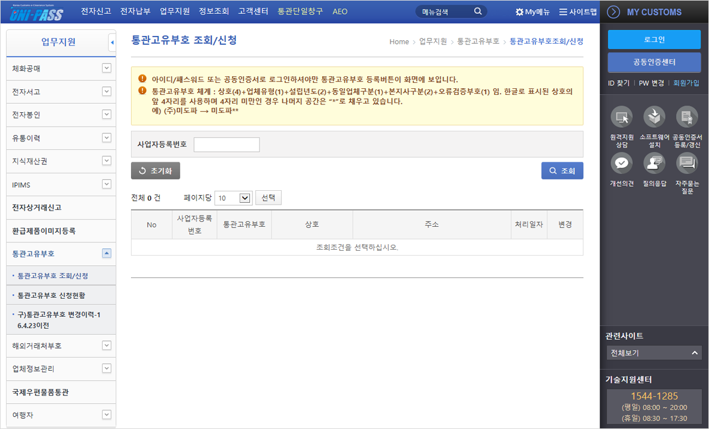Viewport: 709px width, 429px height.
Task: Click the 질의응답 icon
Action: (x=654, y=163)
